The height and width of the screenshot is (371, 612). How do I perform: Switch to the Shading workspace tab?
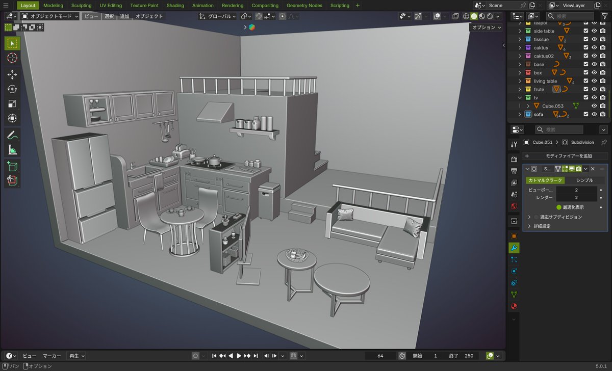click(x=175, y=6)
